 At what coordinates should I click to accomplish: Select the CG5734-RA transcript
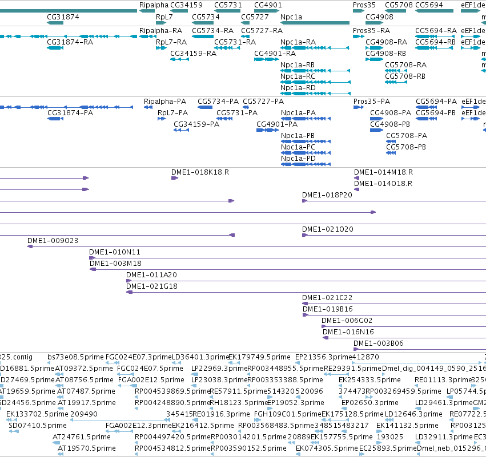point(203,37)
